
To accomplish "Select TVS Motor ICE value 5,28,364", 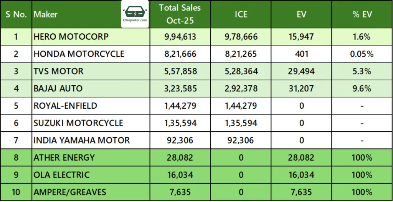I will (x=241, y=71).
